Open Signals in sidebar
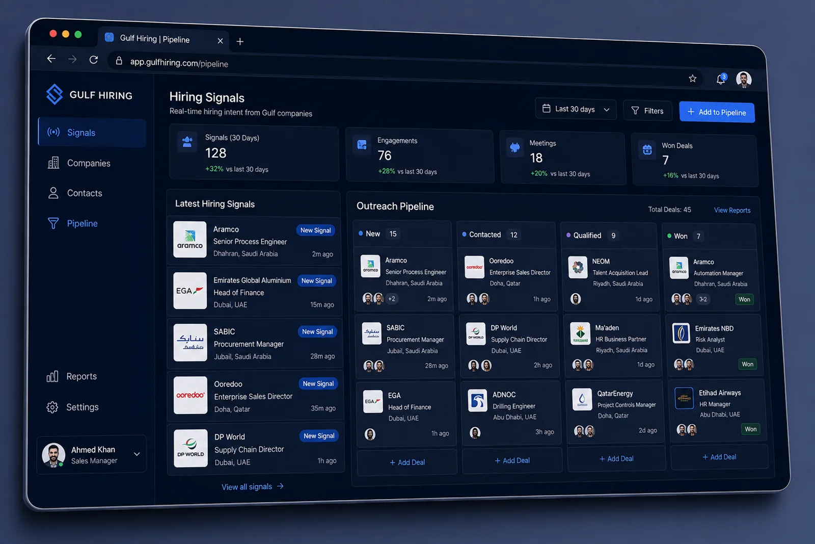 pos(92,133)
